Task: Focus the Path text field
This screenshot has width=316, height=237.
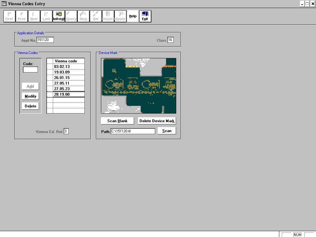Action: 133,131
